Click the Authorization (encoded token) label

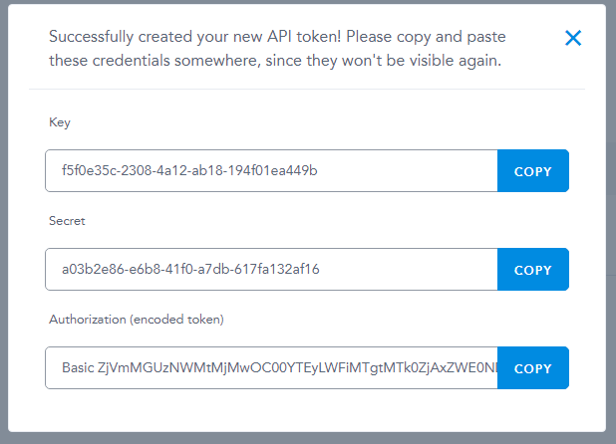[x=137, y=320]
